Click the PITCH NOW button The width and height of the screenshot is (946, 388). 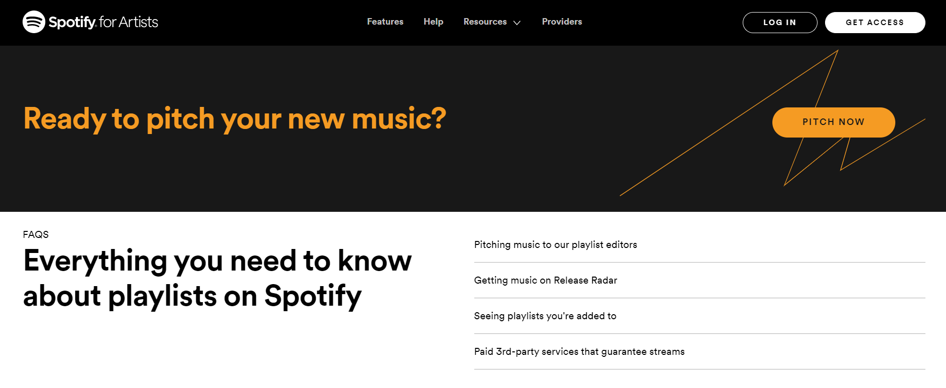(833, 122)
